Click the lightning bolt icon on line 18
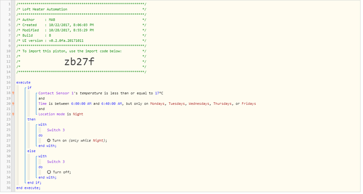Viewport: 363px width, 194px height. click(13, 93)
